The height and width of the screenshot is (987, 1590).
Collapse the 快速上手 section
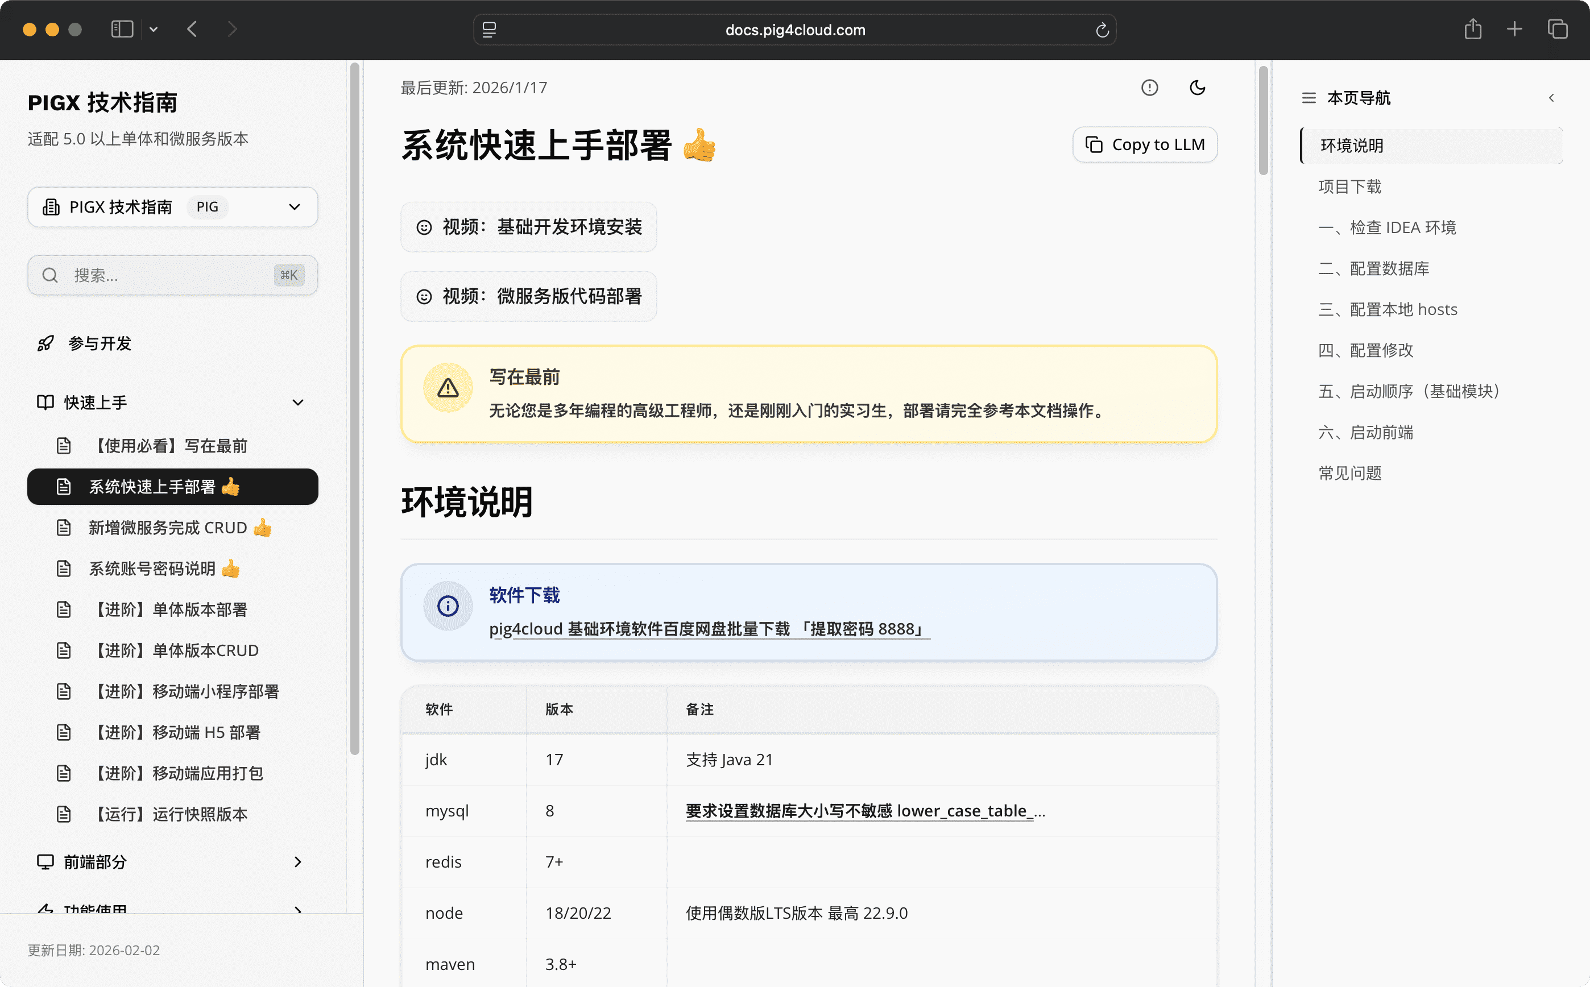[297, 402]
